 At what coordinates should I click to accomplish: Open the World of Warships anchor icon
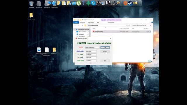113,3
